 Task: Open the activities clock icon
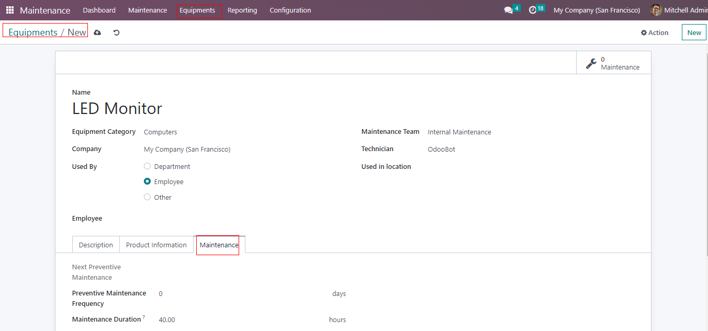[533, 10]
